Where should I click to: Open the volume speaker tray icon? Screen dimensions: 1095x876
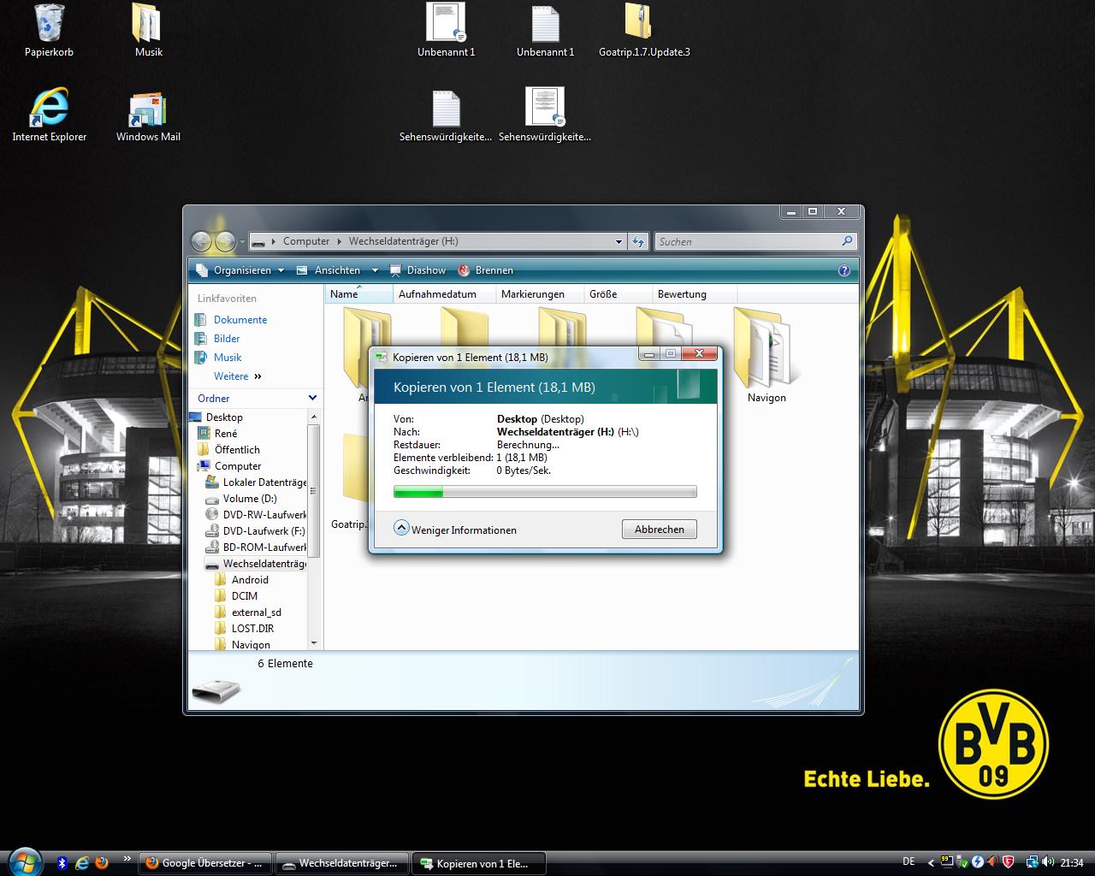(1047, 862)
